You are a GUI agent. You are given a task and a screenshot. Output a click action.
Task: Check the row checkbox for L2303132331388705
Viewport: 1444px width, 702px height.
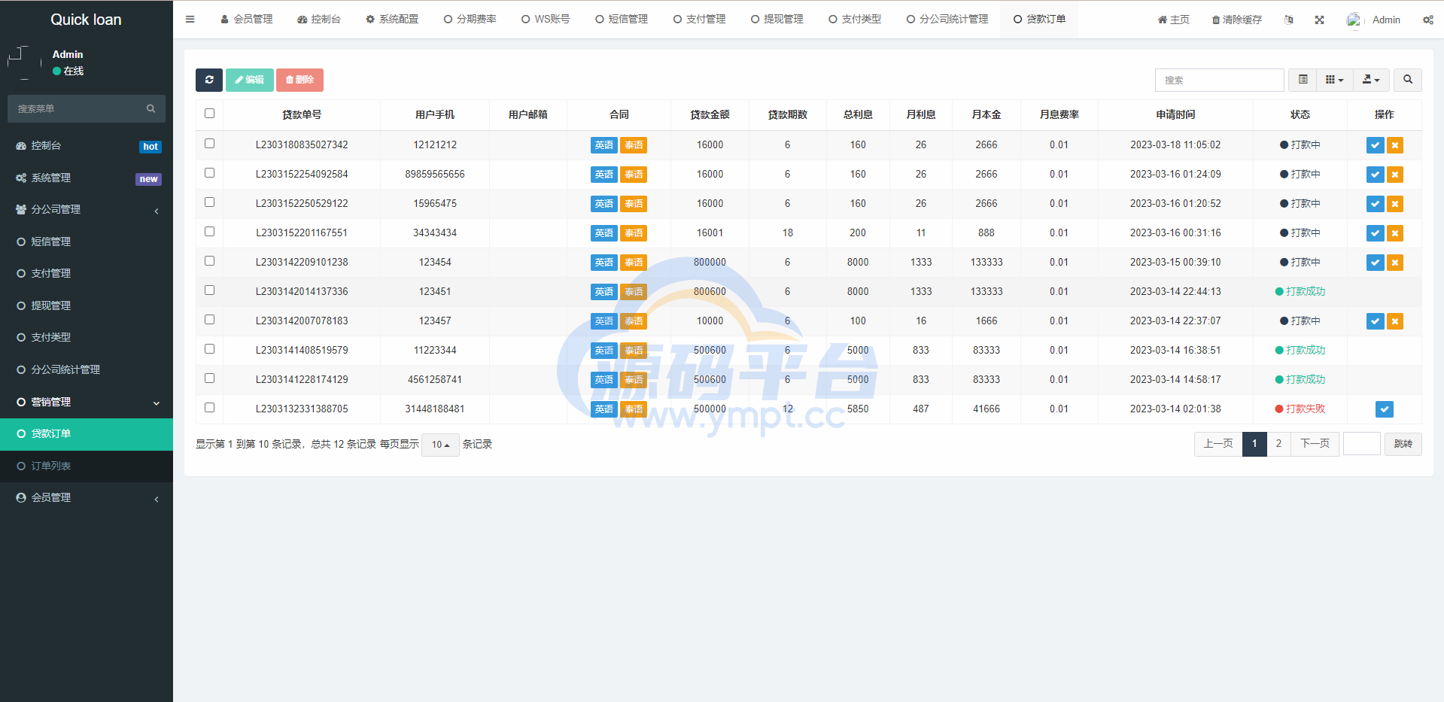pos(209,408)
